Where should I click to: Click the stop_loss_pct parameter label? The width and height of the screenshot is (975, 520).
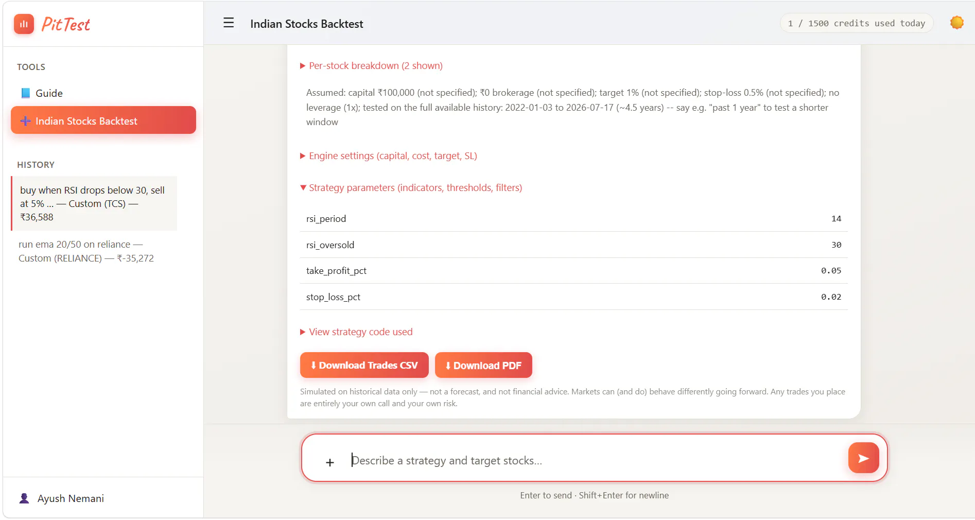point(333,297)
